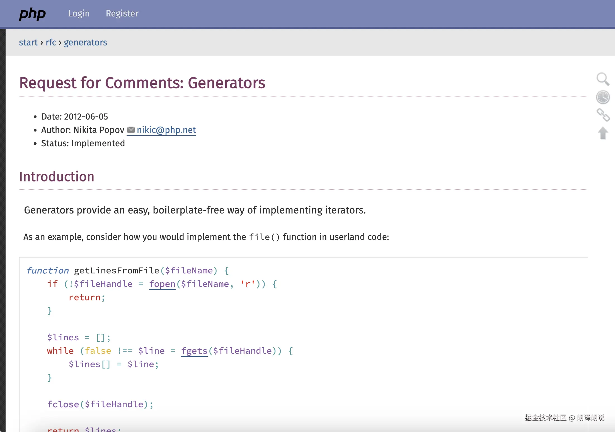Viewport: 615px width, 432px height.
Task: Click the Request for Comments: Generators heading
Action: [x=142, y=83]
